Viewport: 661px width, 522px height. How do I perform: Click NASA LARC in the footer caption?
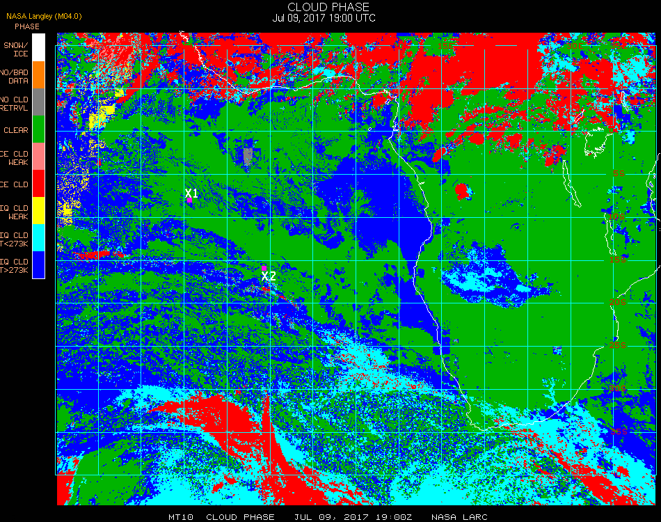pos(459,517)
